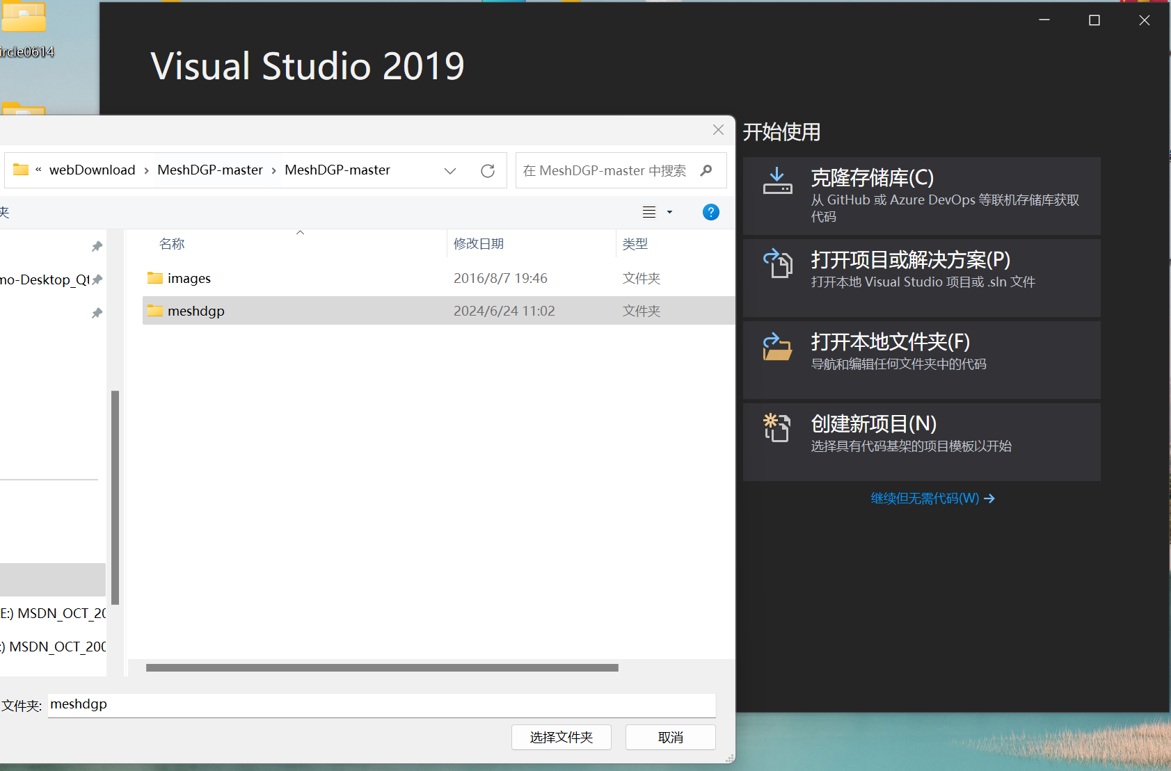Click the search magnifier icon

pos(706,170)
